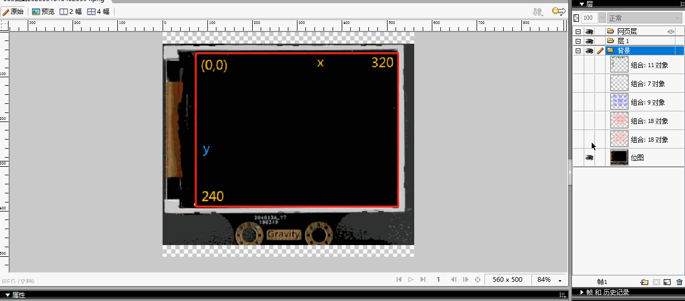Hide the 位图 bitmap object via eye icon
This screenshot has width=685, height=301.
589,158
